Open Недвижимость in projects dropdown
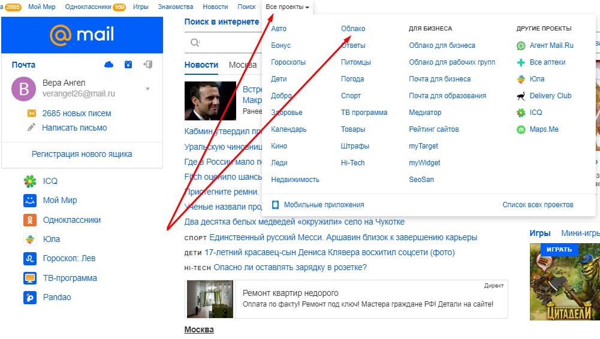This screenshot has width=600, height=339. tap(295, 180)
